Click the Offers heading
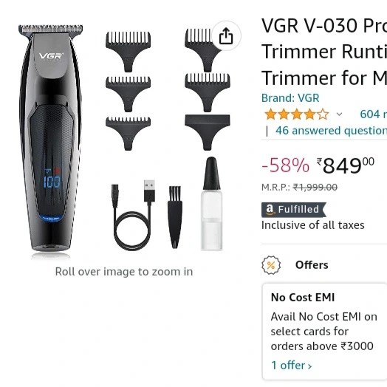This screenshot has width=387, height=387. click(312, 265)
